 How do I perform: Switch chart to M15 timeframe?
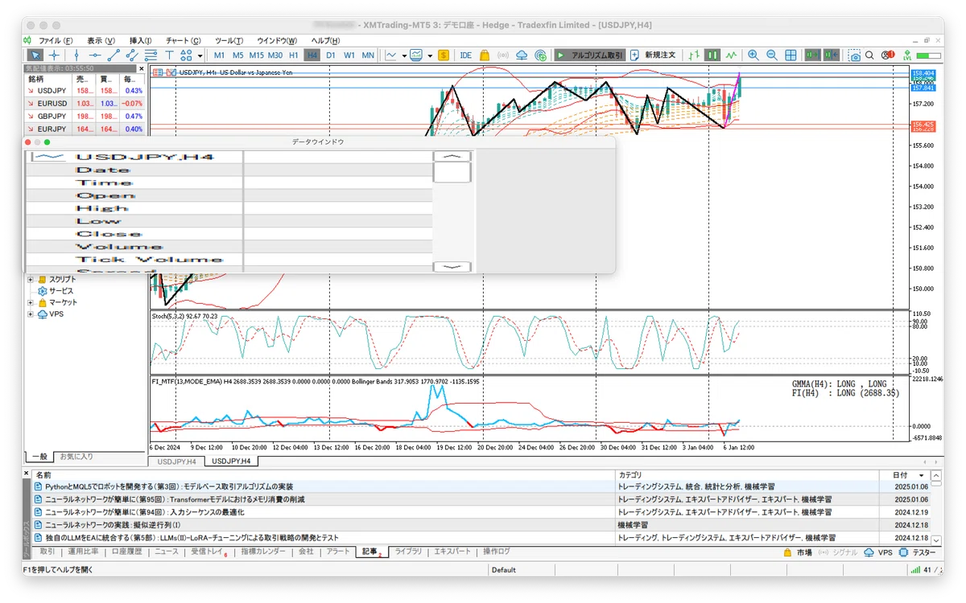tap(256, 55)
